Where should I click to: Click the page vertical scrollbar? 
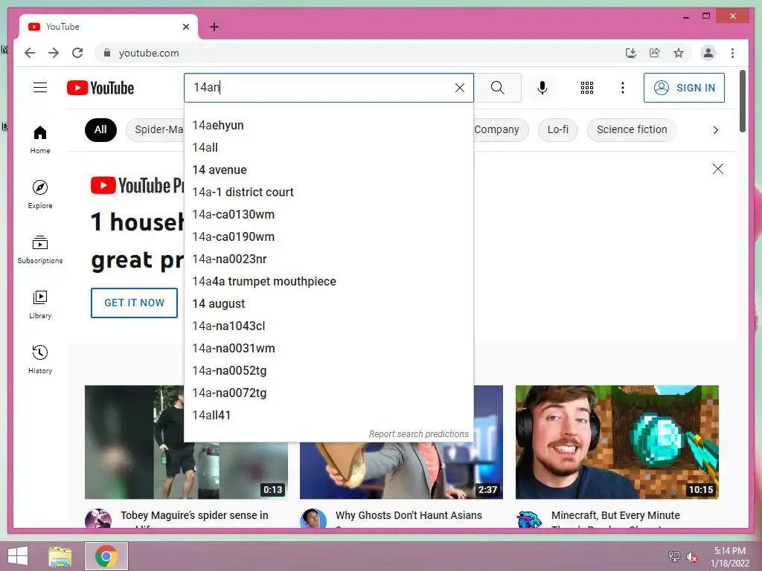click(742, 101)
